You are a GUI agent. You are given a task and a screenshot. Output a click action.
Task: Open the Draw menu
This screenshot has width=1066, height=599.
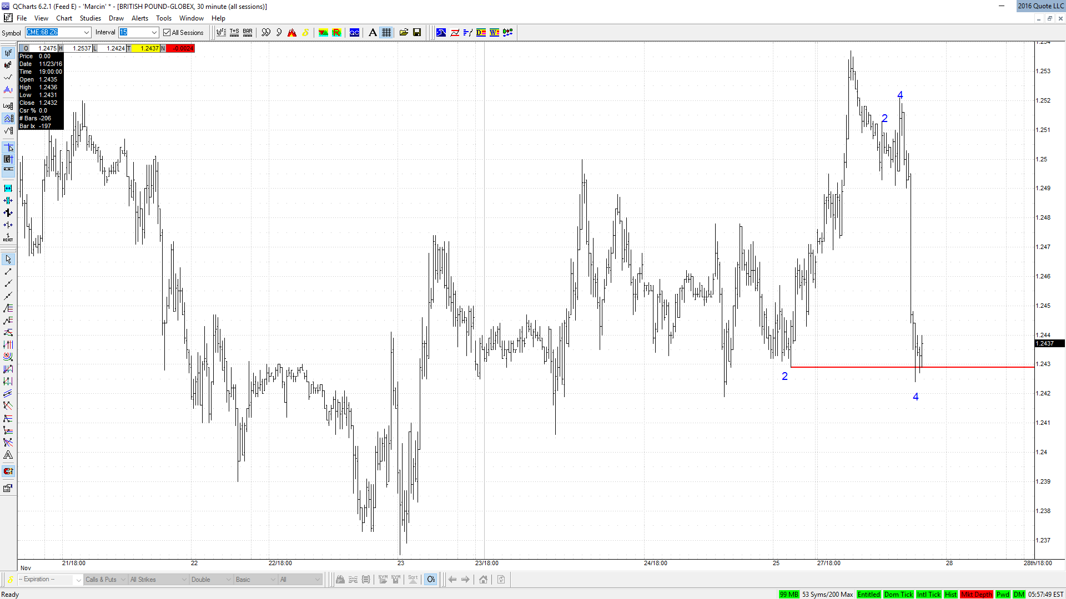coord(116,18)
